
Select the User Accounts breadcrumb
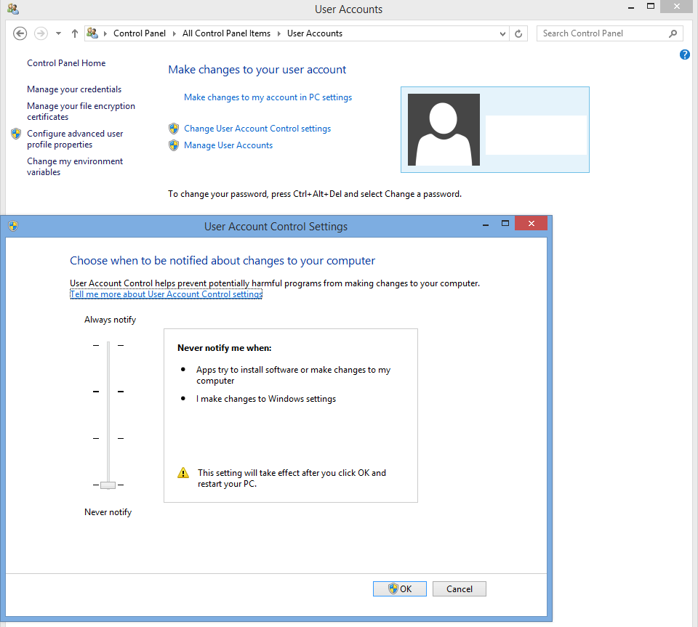315,33
